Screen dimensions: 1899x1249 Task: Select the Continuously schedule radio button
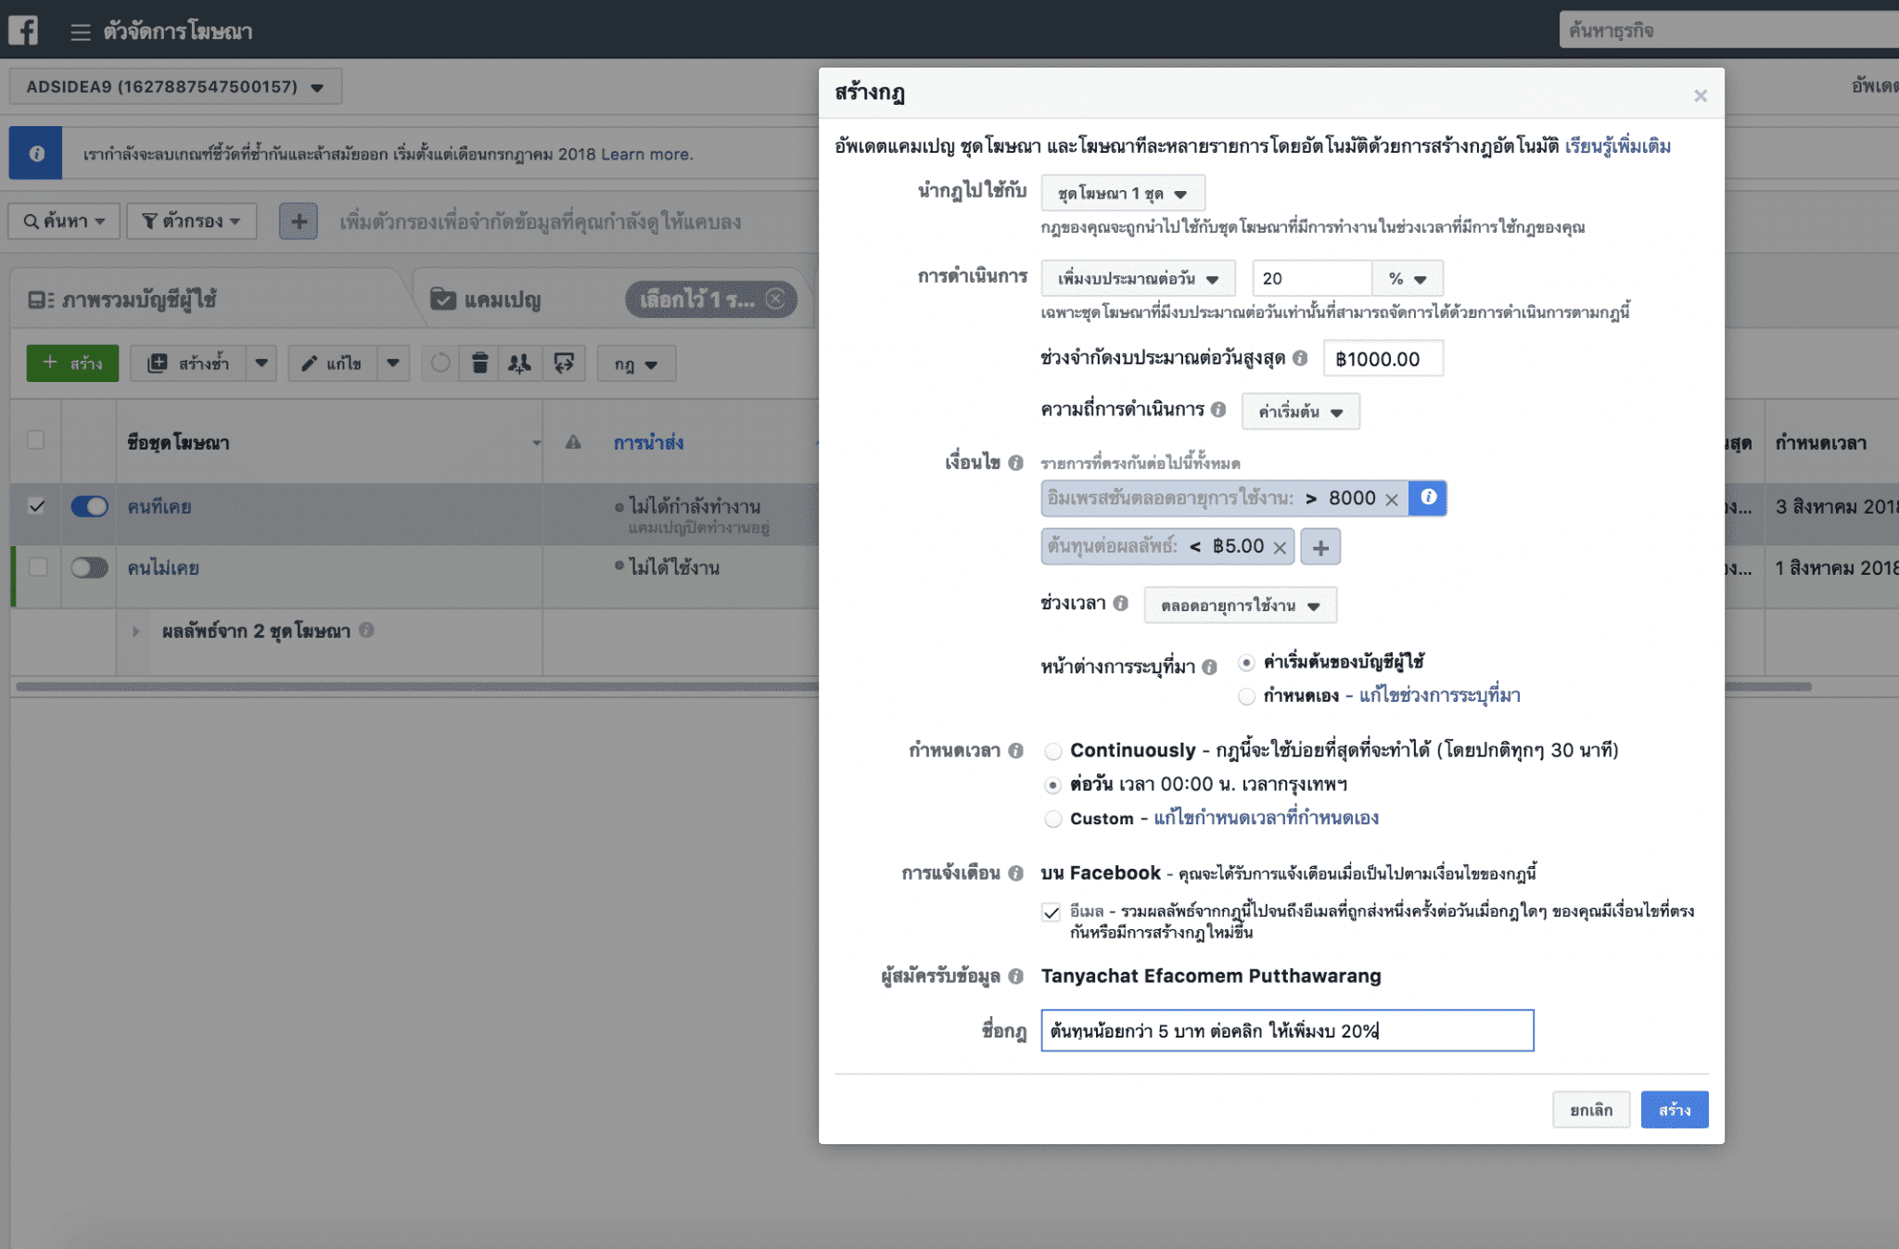1052,751
